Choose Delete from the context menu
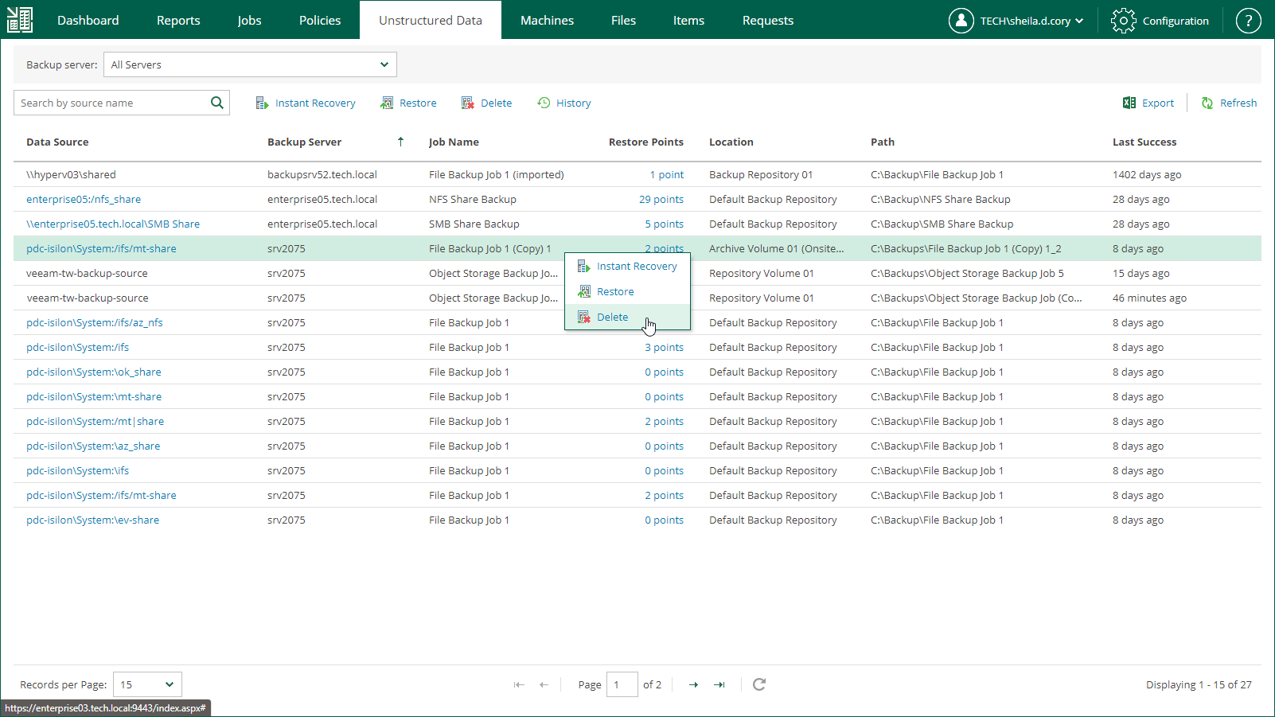Image resolution: width=1275 pixels, height=717 pixels. pos(612,317)
